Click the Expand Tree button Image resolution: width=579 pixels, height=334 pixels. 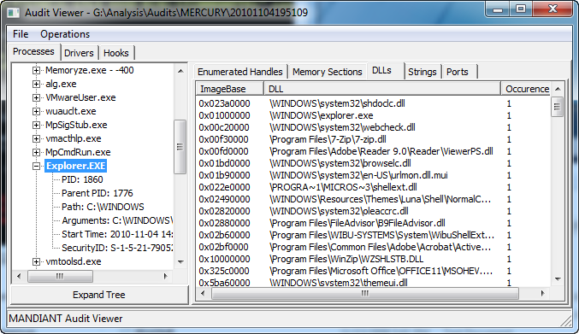(99, 295)
